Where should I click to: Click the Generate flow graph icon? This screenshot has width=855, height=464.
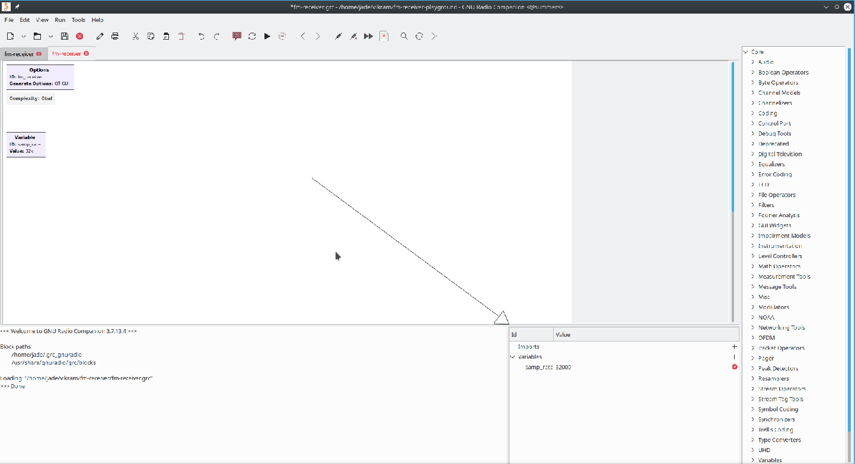(252, 36)
